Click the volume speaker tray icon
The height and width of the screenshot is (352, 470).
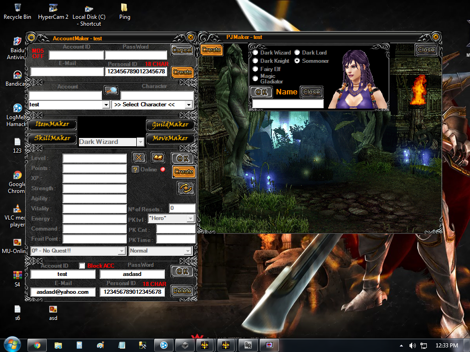(x=413, y=346)
